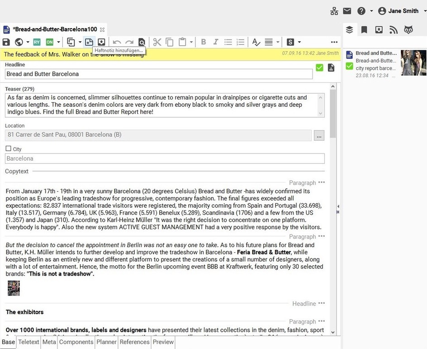Click the bookmark sidebar icon
The image size is (427, 349).
[364, 30]
